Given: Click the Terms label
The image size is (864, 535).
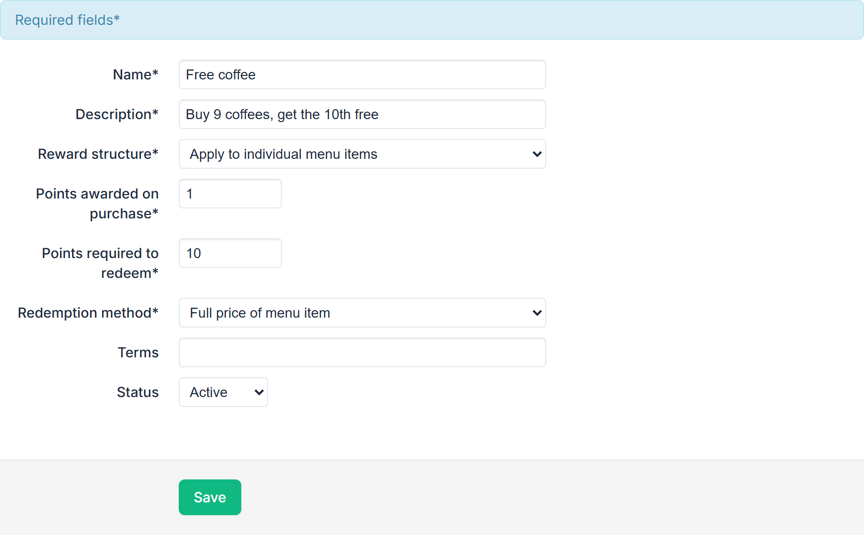Looking at the screenshot, I should click(138, 352).
